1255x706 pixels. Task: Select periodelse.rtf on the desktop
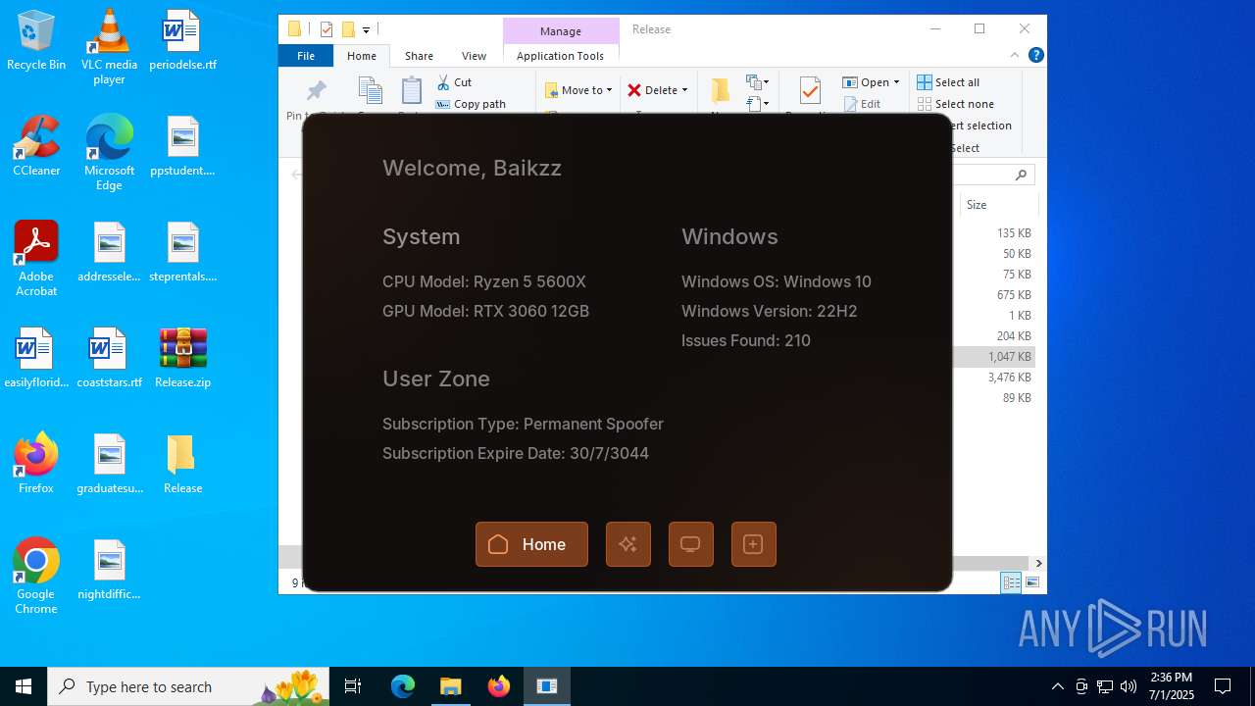point(182,41)
